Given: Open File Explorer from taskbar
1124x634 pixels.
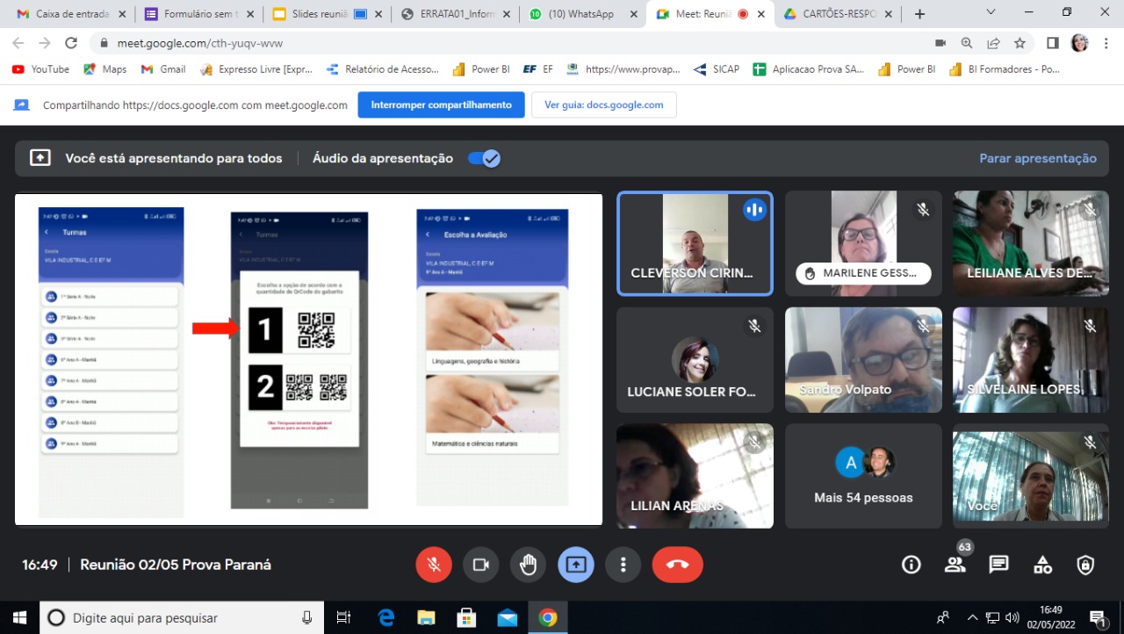Looking at the screenshot, I should coord(426,617).
